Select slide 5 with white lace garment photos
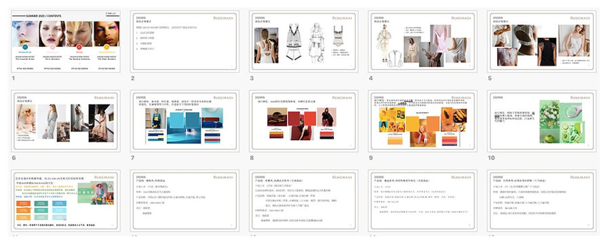 click(x=542, y=41)
